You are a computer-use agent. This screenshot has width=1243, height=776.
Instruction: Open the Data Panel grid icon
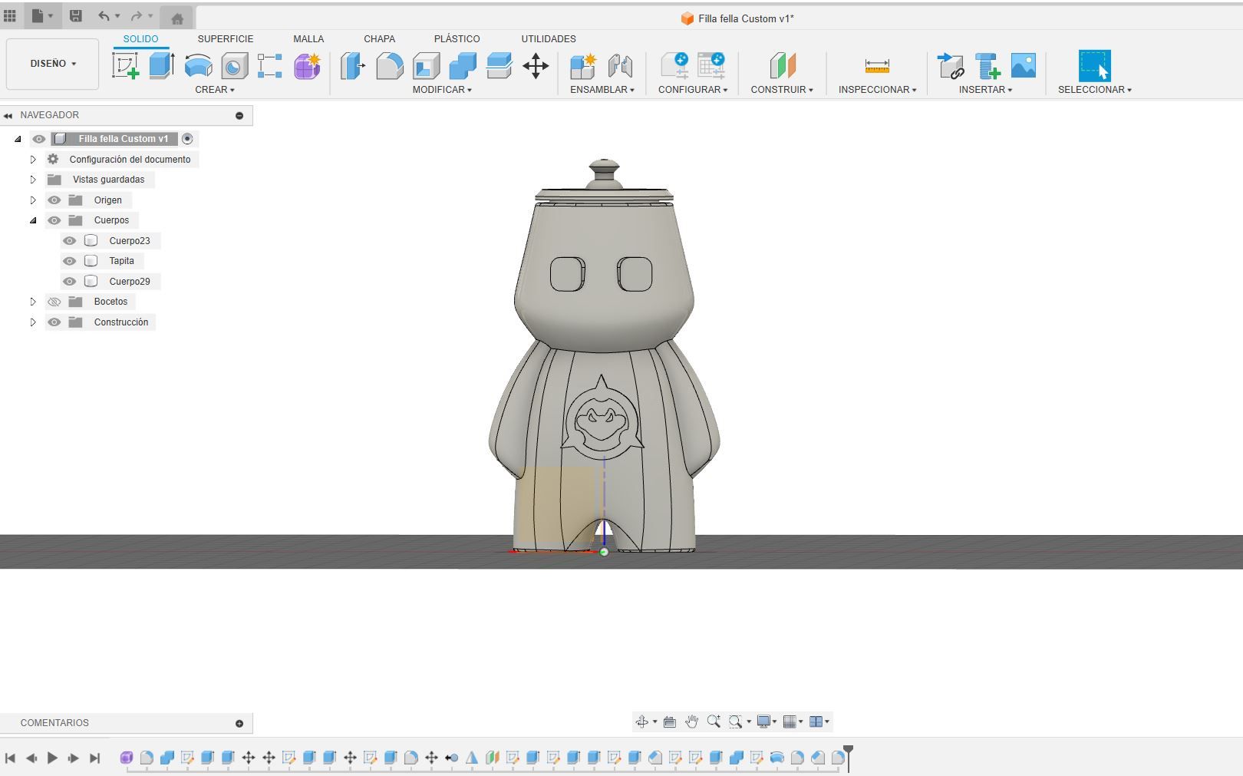coord(10,15)
